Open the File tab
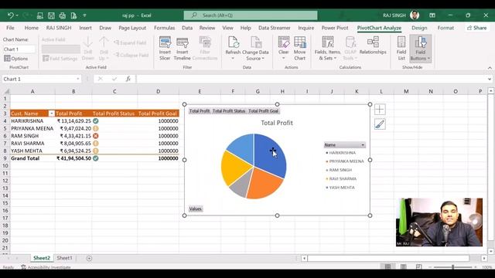This screenshot has width=495, height=278. [10, 28]
